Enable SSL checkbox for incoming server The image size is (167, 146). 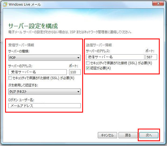coord(10,78)
